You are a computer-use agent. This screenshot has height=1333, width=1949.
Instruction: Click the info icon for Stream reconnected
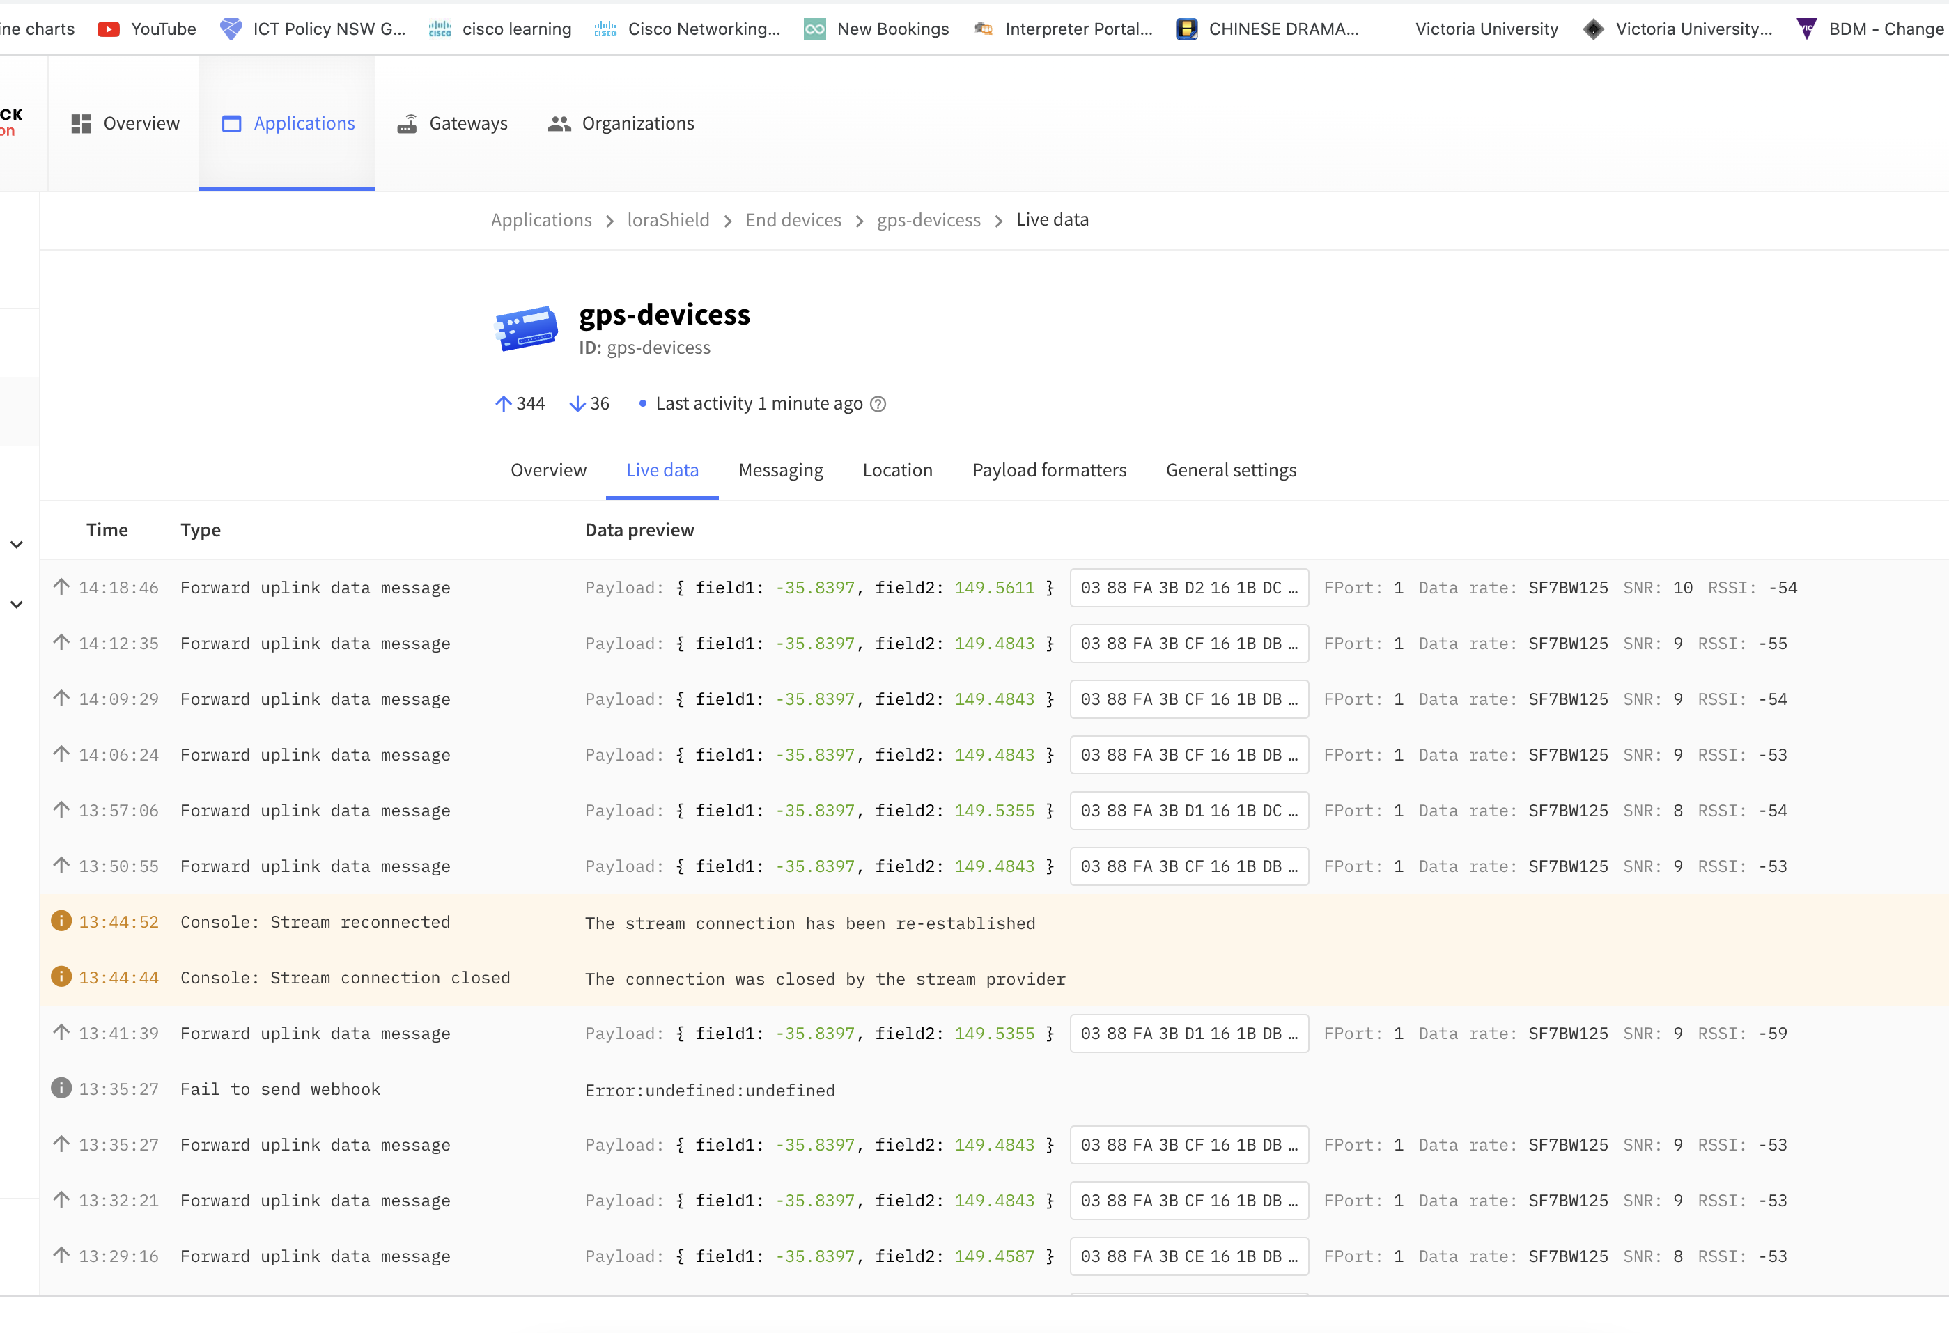(x=61, y=921)
